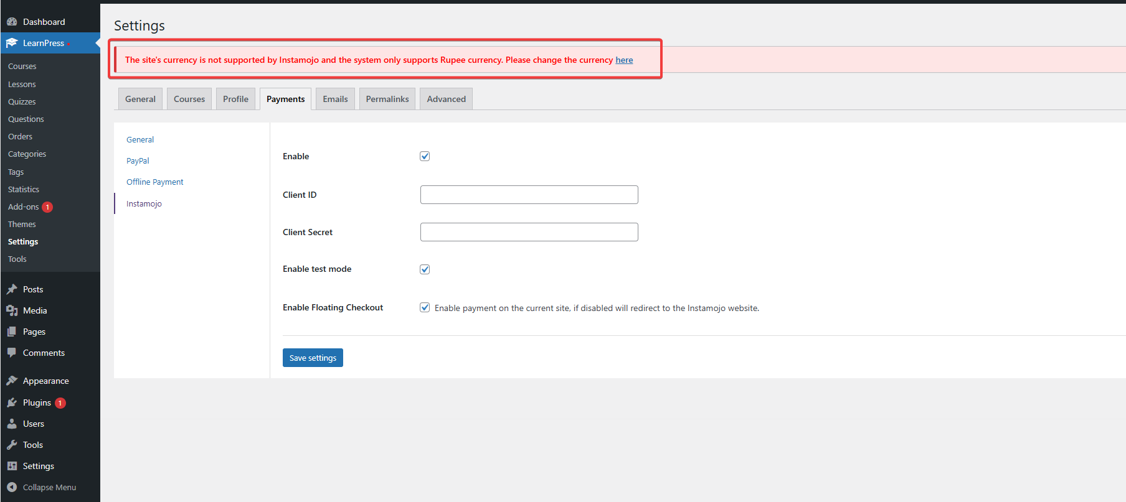Click the Pages document icon
This screenshot has height=502, width=1126.
coord(12,332)
